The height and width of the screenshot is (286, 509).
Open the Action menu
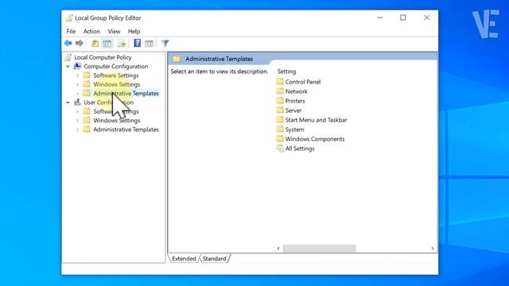click(x=91, y=31)
